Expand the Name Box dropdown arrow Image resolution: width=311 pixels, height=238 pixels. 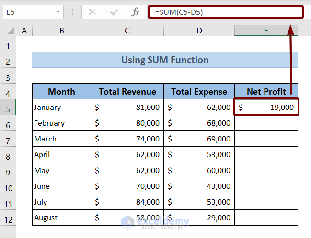pyautogui.click(x=58, y=12)
